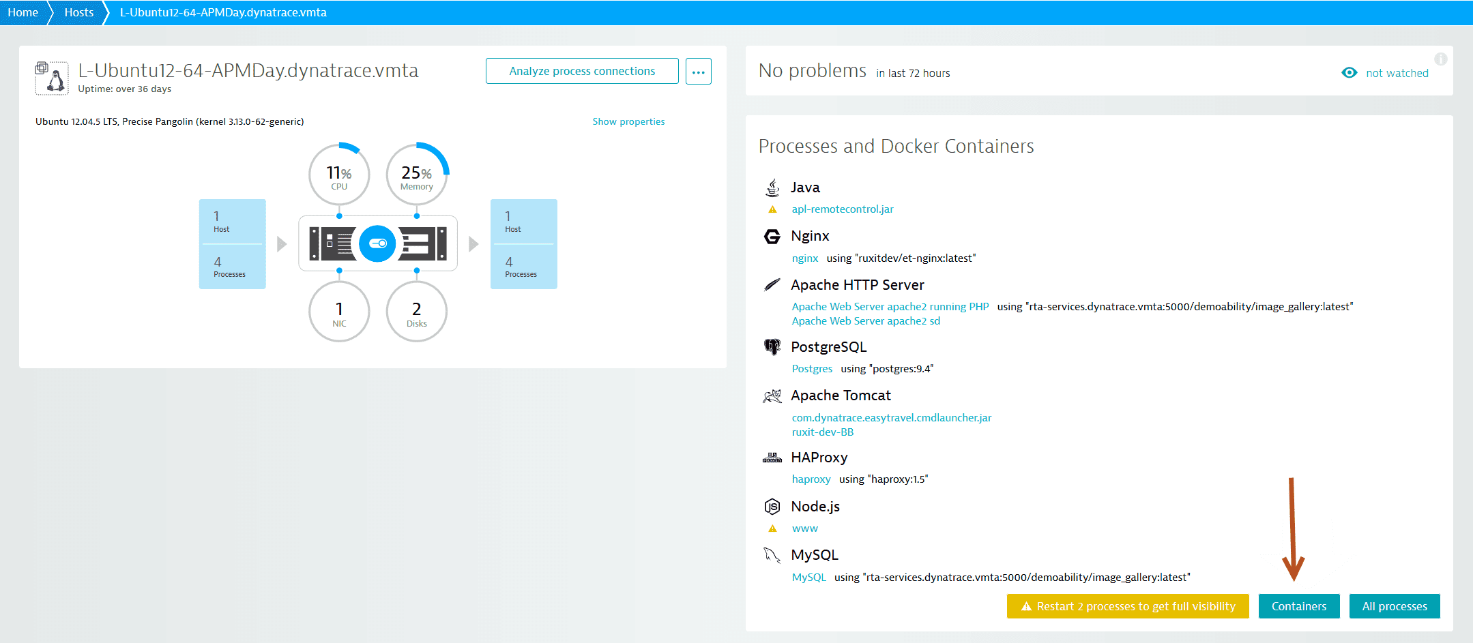This screenshot has height=643, width=1473.
Task: Click the using "postgres:9.4" text
Action: (x=887, y=369)
